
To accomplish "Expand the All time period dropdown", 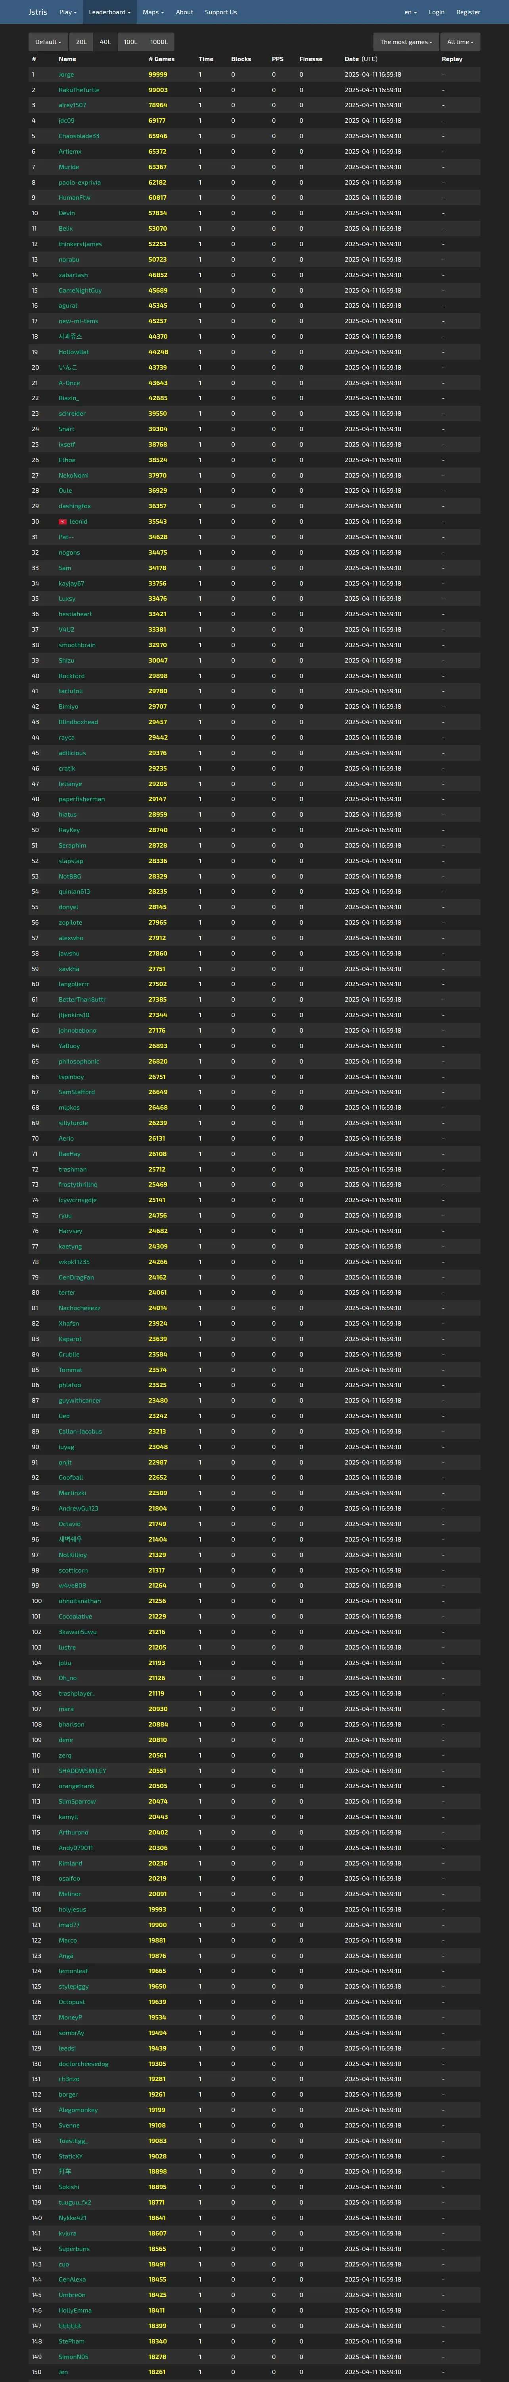I will point(460,42).
